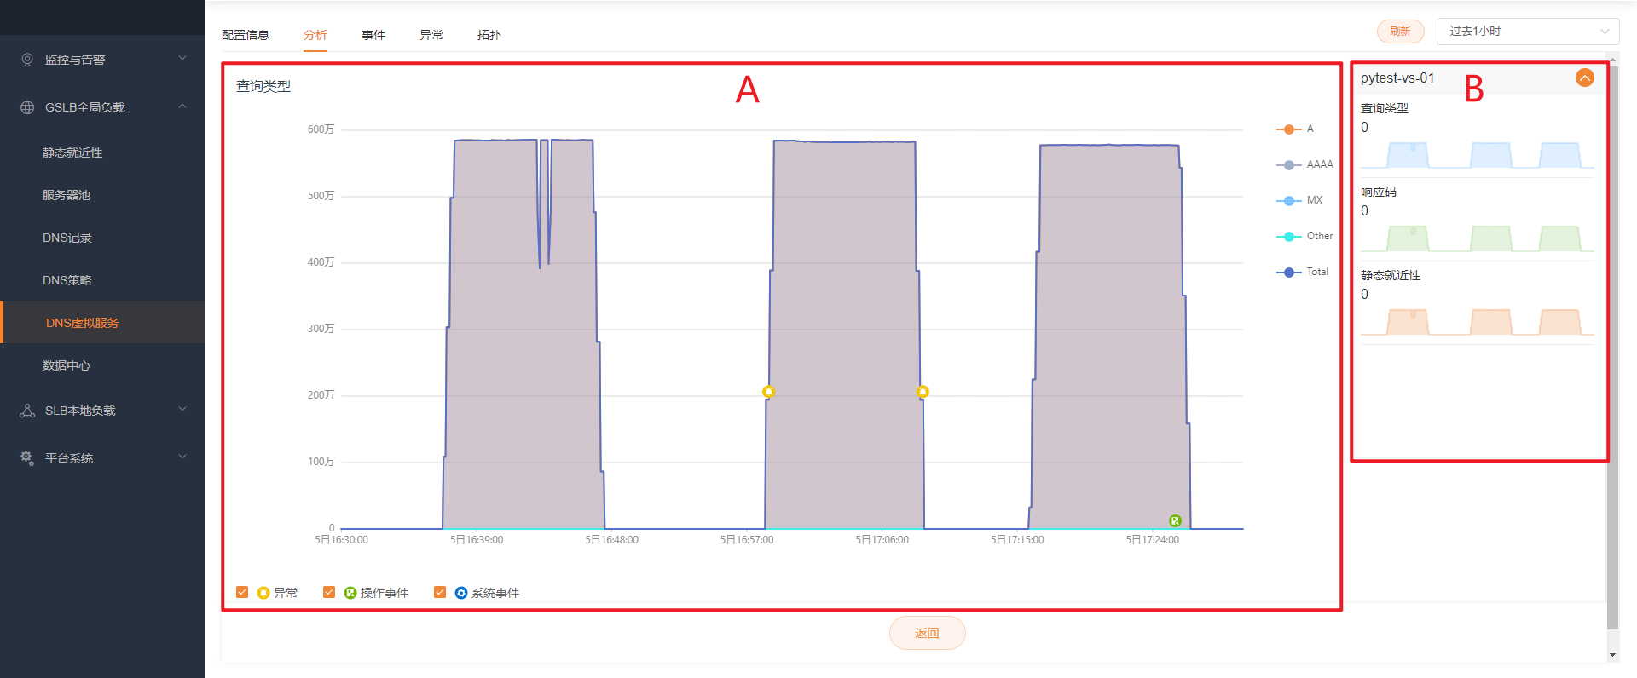Click the SLB本地负载 topology icon
Screen dimensions: 1637x678
coord(27,411)
